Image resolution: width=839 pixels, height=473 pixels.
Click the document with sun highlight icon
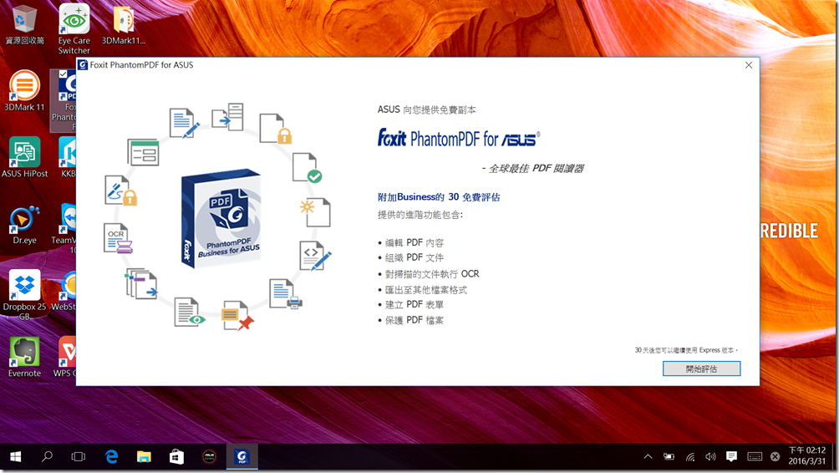(315, 212)
